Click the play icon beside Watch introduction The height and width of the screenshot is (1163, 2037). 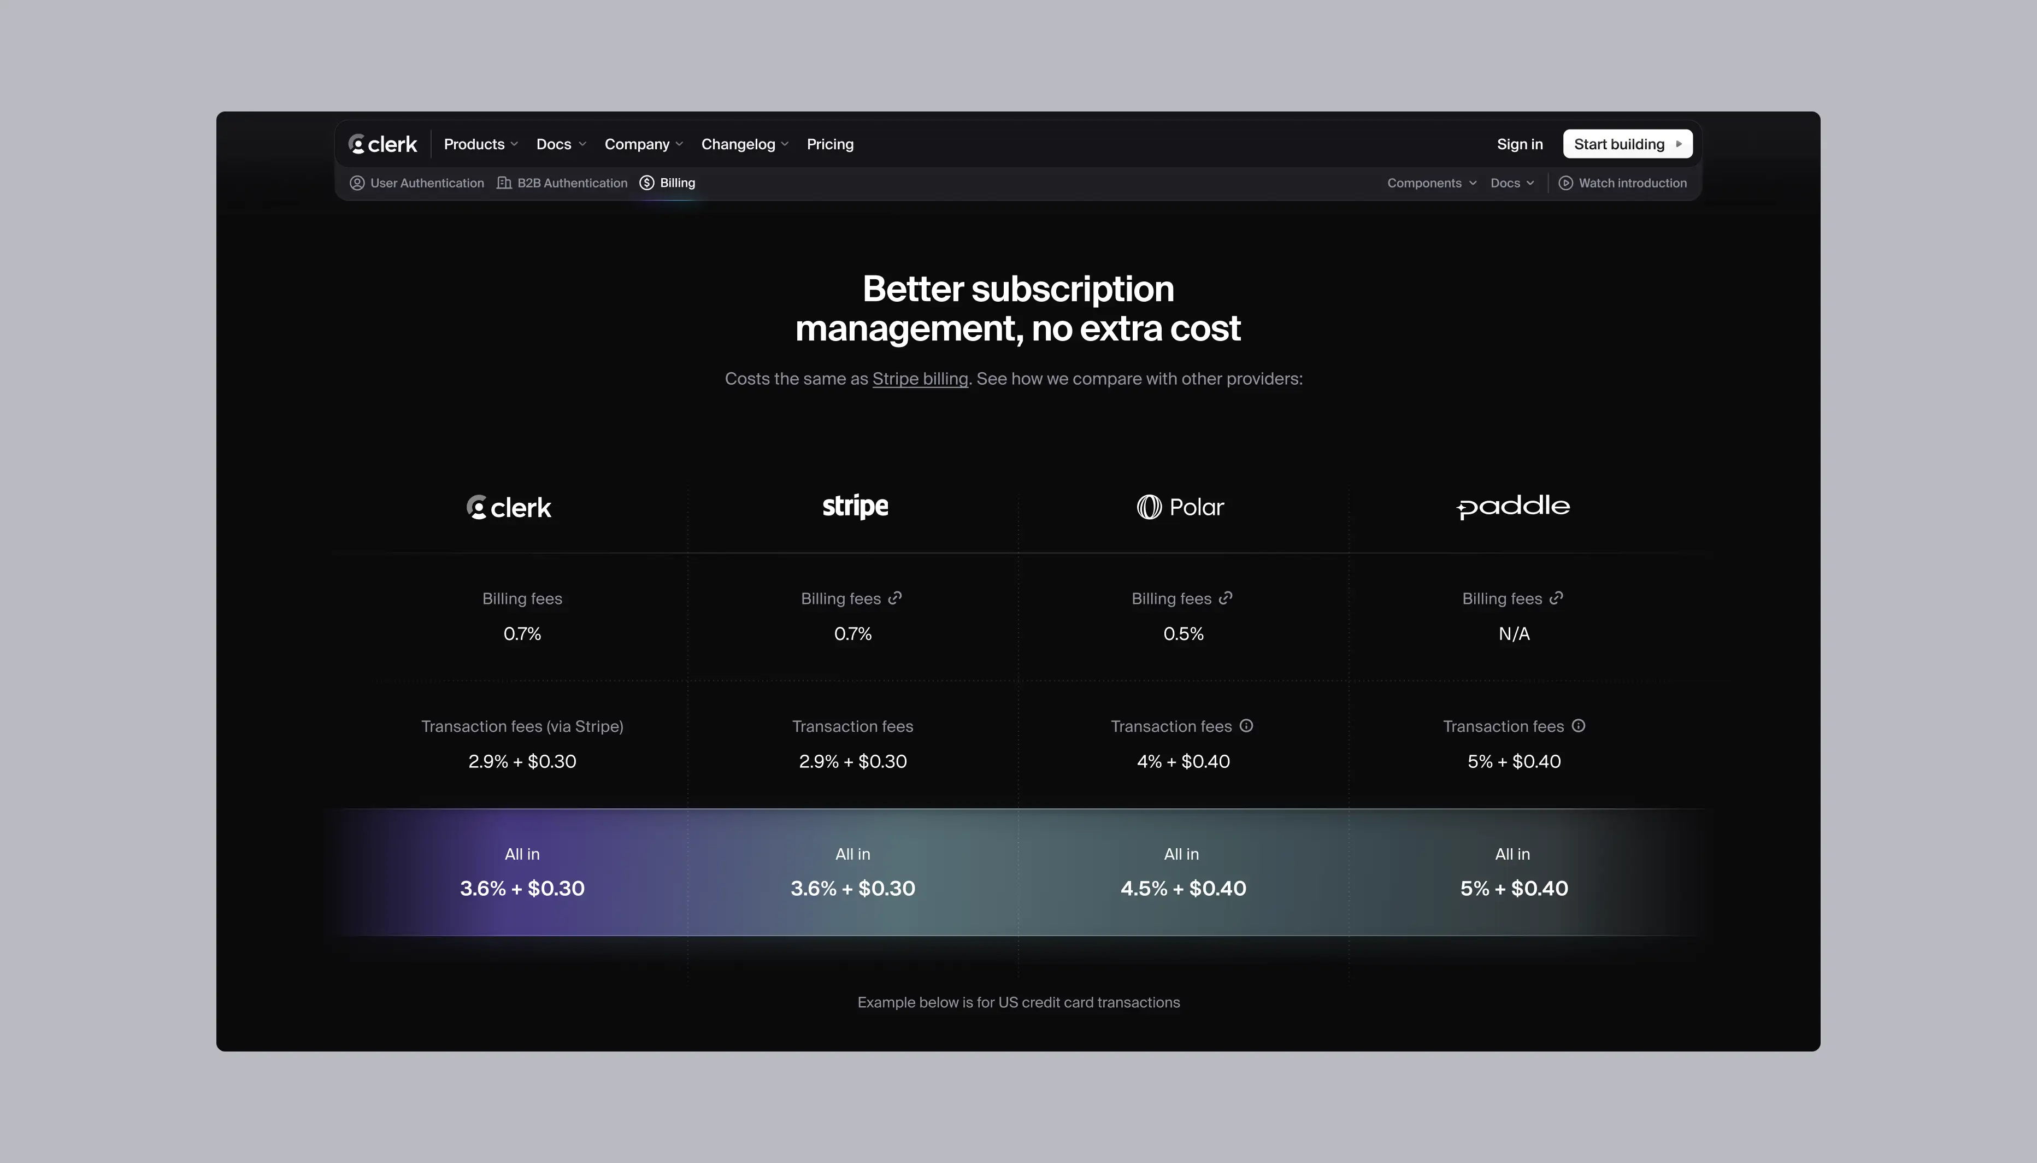pos(1565,183)
